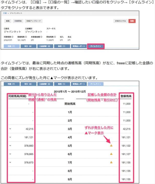Click the warning triangle in the 6月 row
Screen dimensions: 155x184
coord(111,154)
